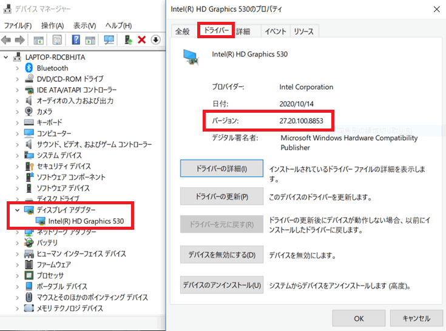Switch to the 全般 tab
446x331 pixels.
pyautogui.click(x=182, y=32)
